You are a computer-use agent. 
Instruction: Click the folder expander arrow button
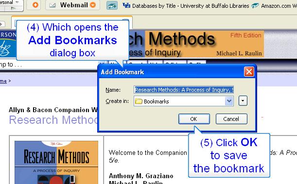(243, 101)
